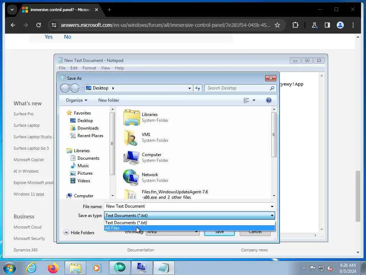Viewport: 366px width, 275px height.
Task: Select Documents library in navigation pane
Action: click(88, 158)
